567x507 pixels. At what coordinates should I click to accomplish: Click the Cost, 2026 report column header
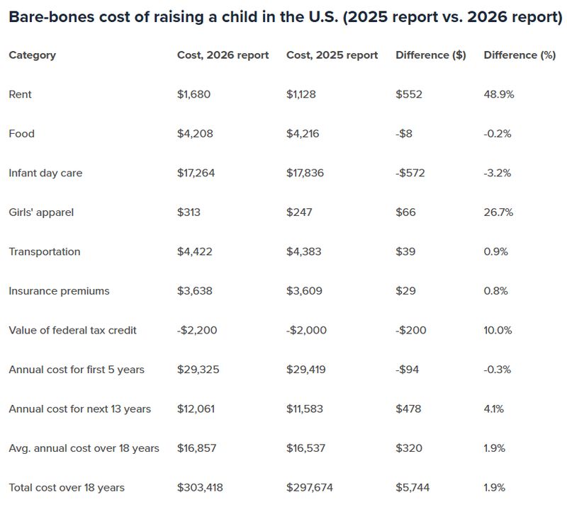point(223,55)
